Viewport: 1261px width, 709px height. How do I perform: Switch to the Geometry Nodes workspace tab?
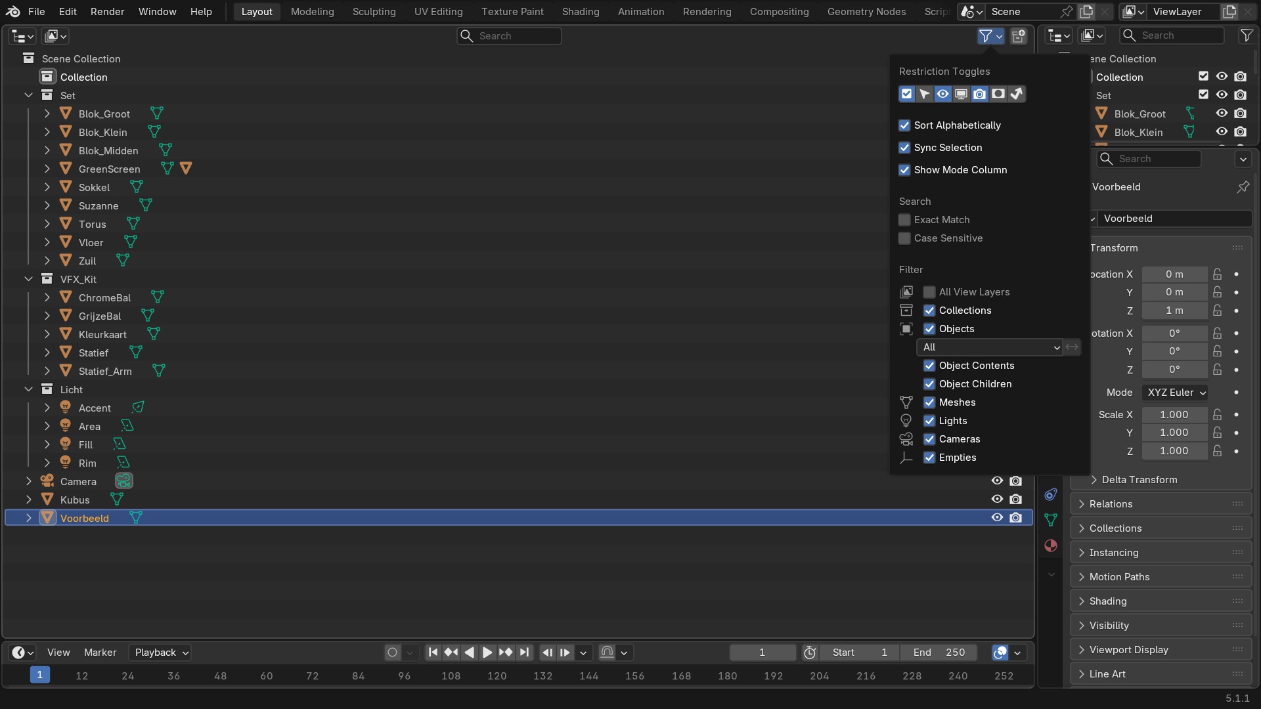[866, 12]
